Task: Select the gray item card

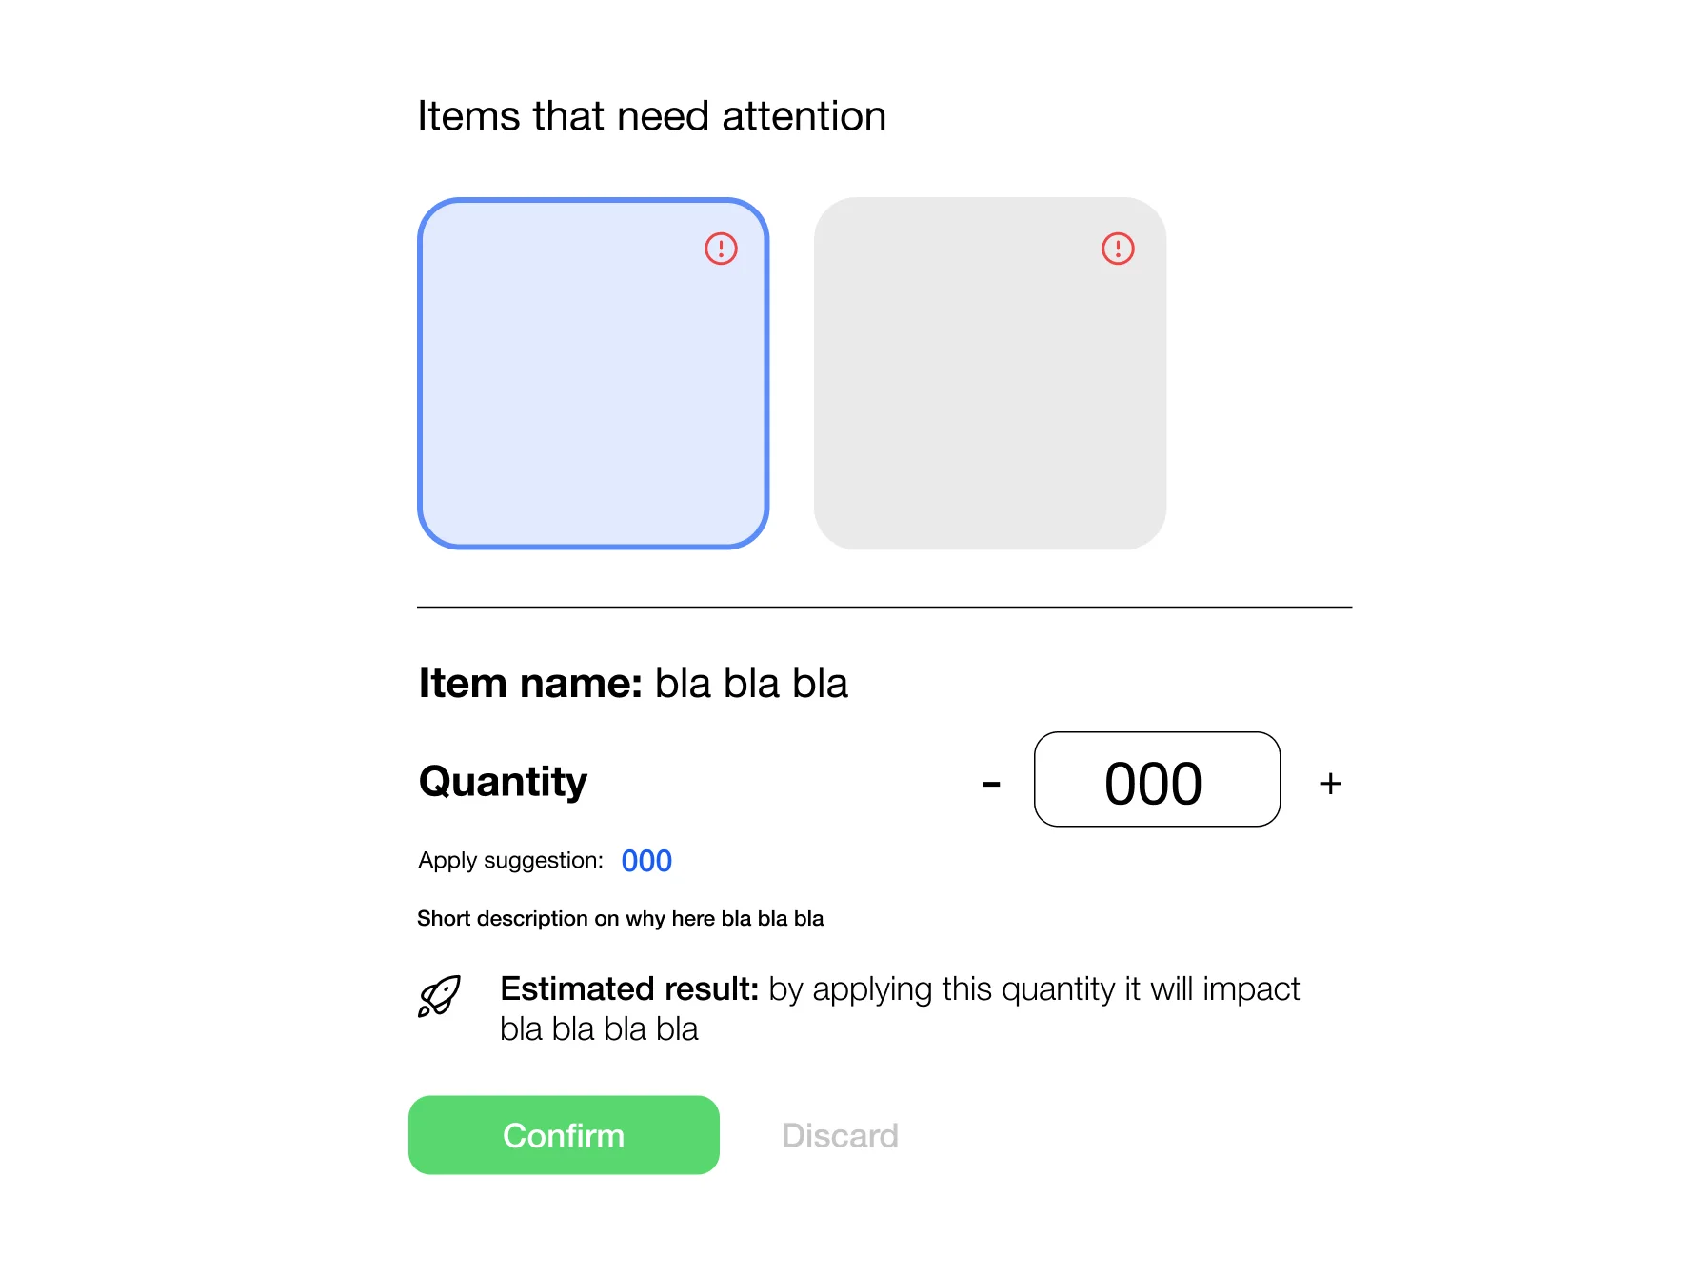Action: pyautogui.click(x=990, y=373)
